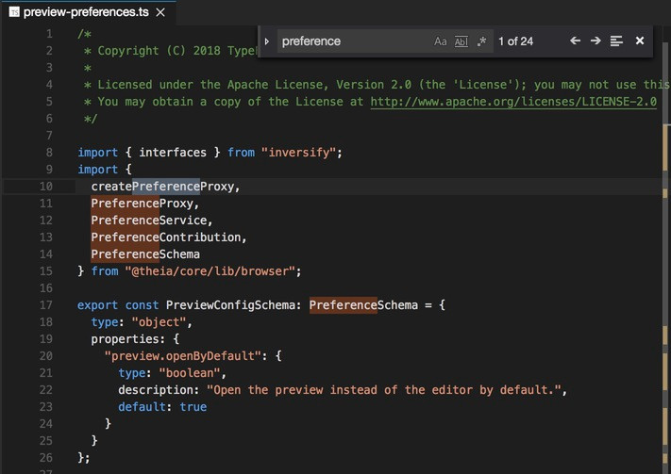This screenshot has height=474, width=671.
Task: Toggle Use Regular Expression option
Action: (482, 41)
